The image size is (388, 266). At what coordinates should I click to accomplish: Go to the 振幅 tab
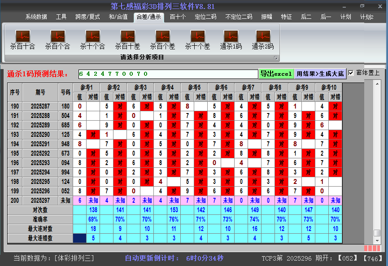267,17
